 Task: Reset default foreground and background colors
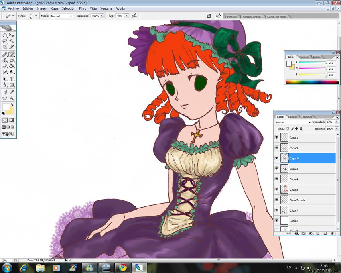pyautogui.click(x=3, y=113)
